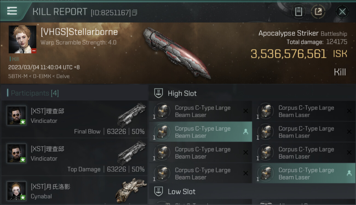The image size is (356, 205).
Task: Copy the kill report ID
Action: point(134,13)
